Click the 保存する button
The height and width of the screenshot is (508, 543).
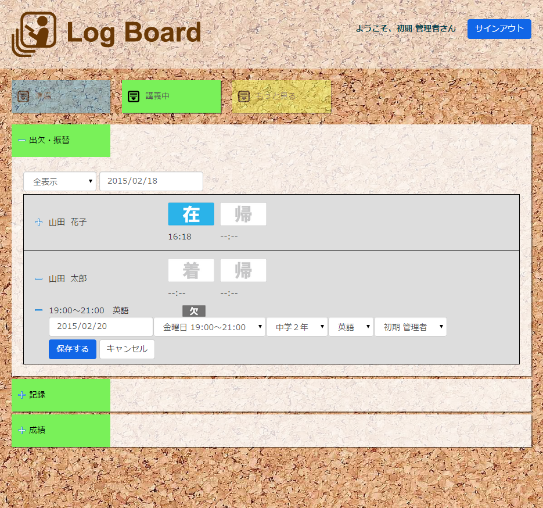73,349
